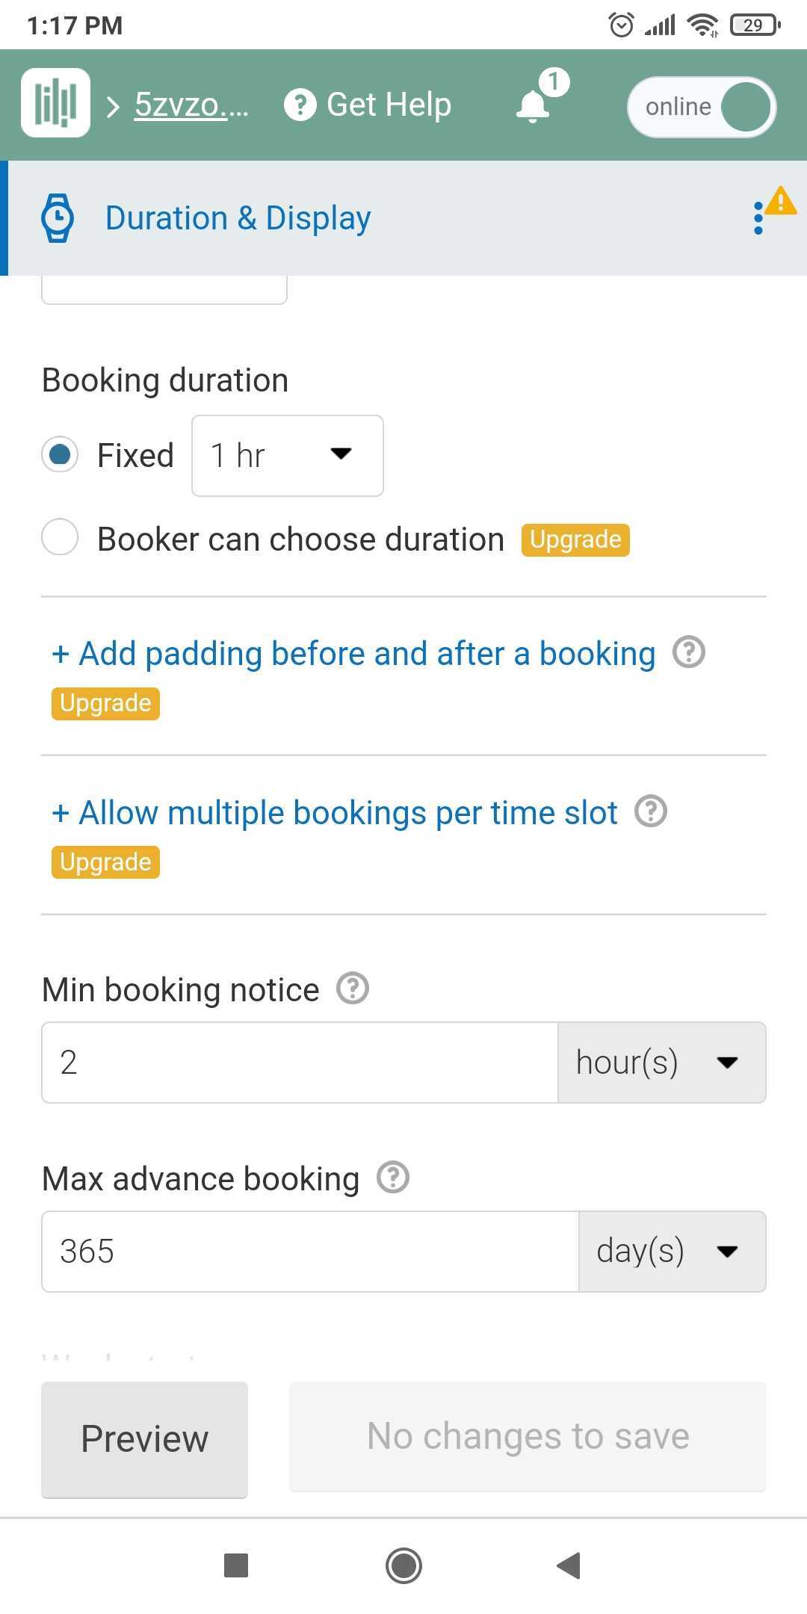The height and width of the screenshot is (1614, 807).
Task: Open the notifications bell
Action: pos(533,106)
